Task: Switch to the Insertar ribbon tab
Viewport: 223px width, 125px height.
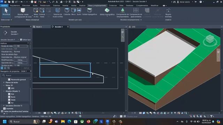Action: pyautogui.click(x=66, y=6)
